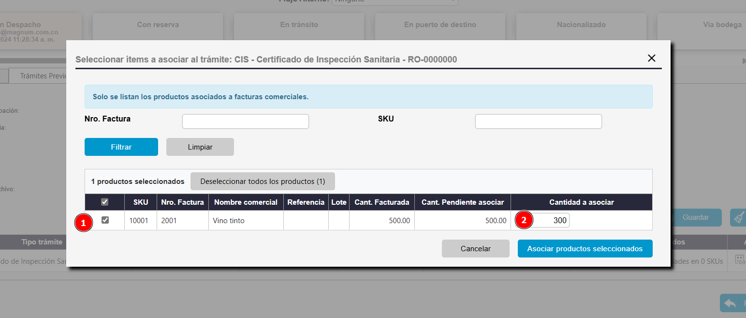Click the back arrow icon button
Screen dimensions: 746x318
click(732, 303)
